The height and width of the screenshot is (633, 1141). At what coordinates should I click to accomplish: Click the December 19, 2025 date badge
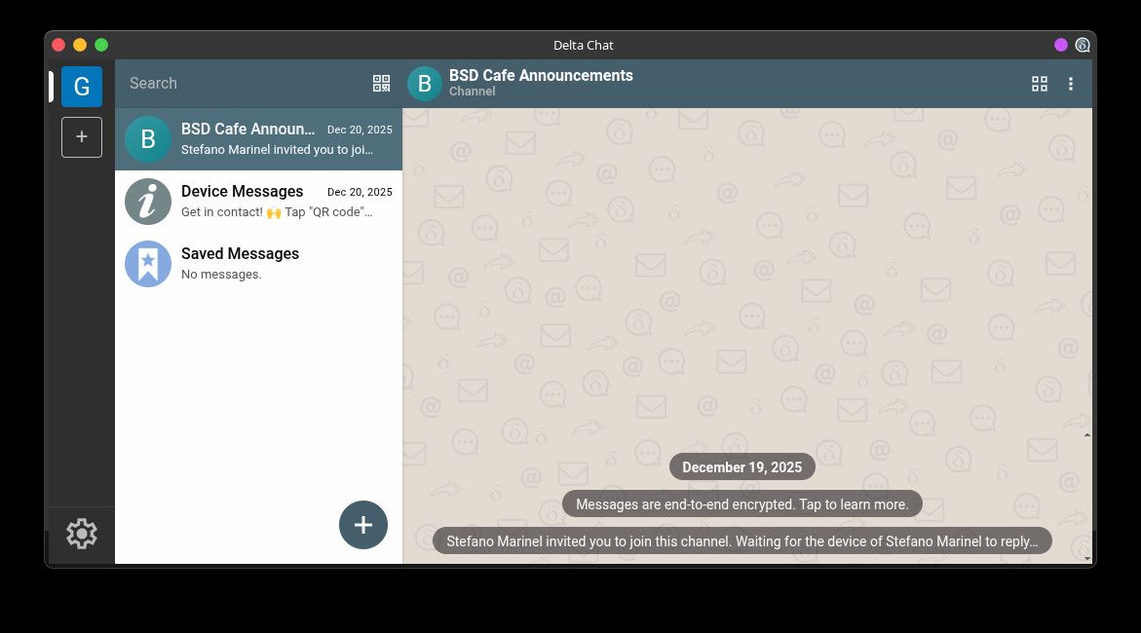(742, 467)
